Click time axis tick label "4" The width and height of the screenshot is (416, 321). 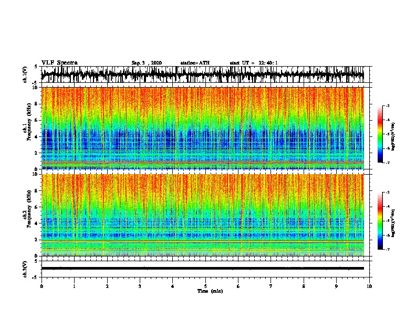click(x=173, y=286)
